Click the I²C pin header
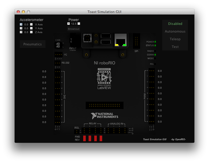The width and height of the screenshot is (209, 163). 59,55
